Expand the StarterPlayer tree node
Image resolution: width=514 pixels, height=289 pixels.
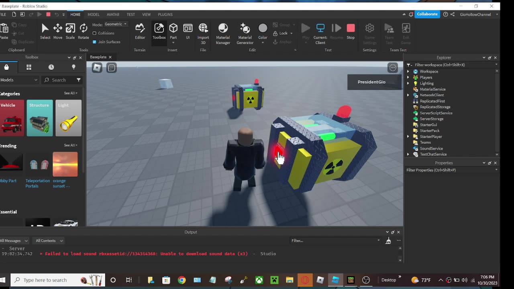[x=408, y=137]
